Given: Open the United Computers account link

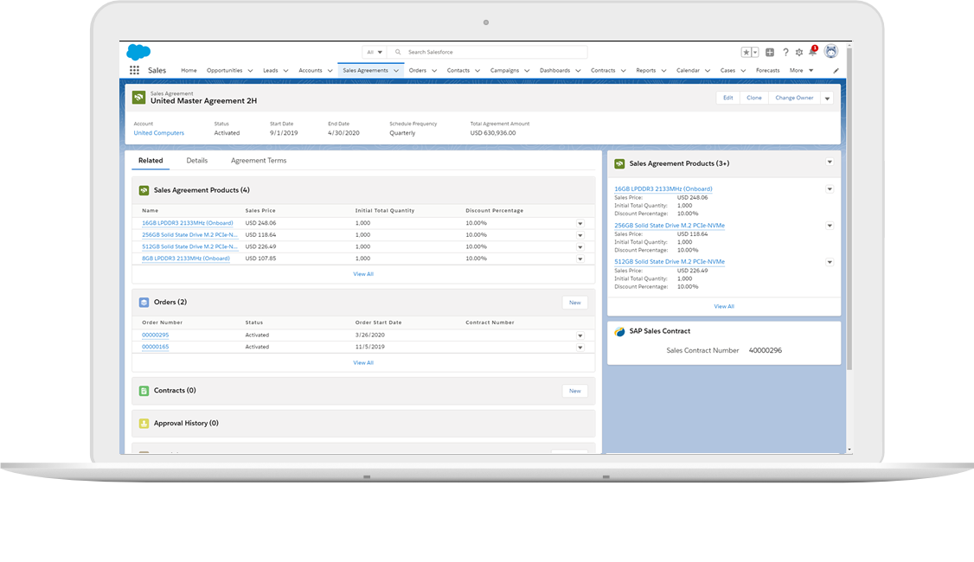Looking at the screenshot, I should [159, 133].
